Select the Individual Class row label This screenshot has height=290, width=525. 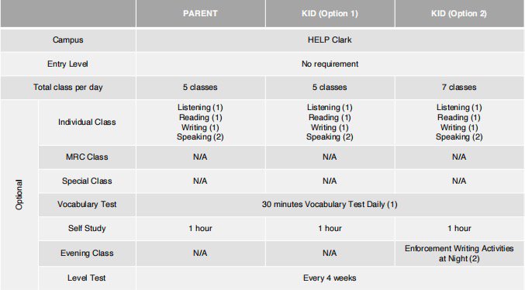87,122
